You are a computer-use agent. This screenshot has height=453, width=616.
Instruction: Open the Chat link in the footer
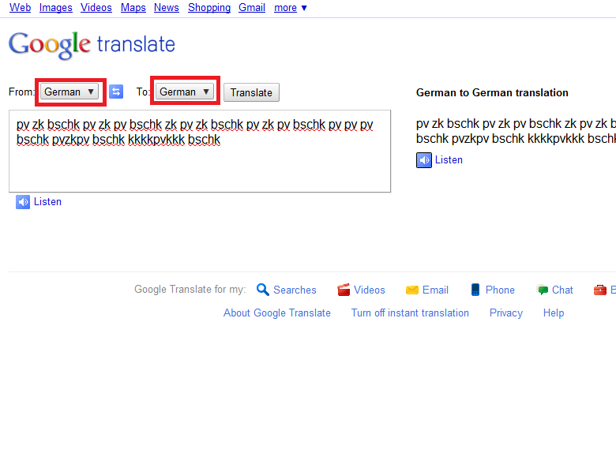562,290
